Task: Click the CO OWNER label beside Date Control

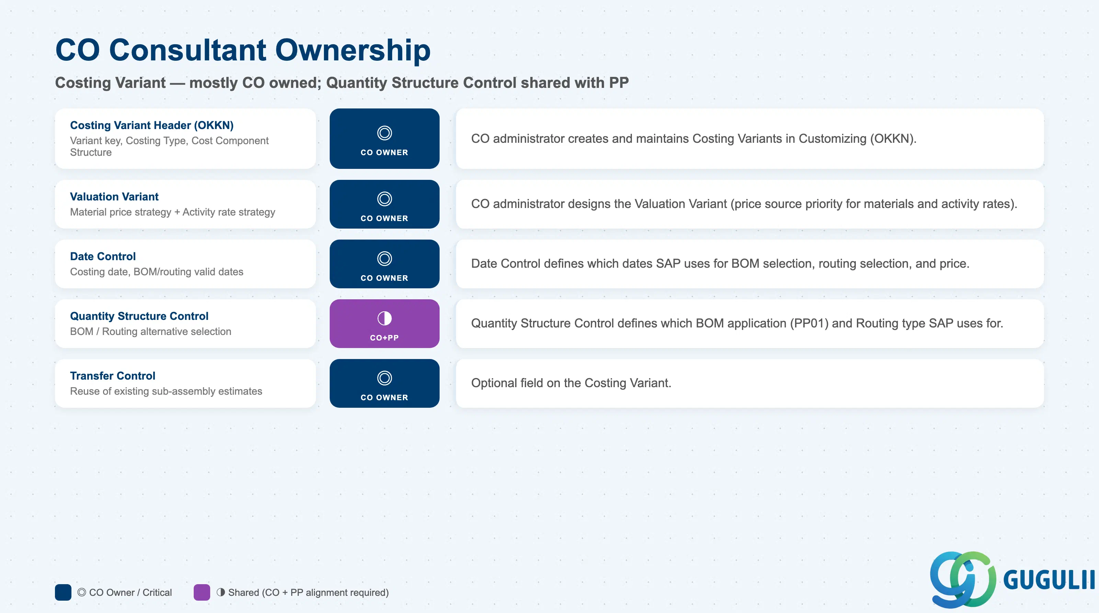Action: [x=384, y=278]
